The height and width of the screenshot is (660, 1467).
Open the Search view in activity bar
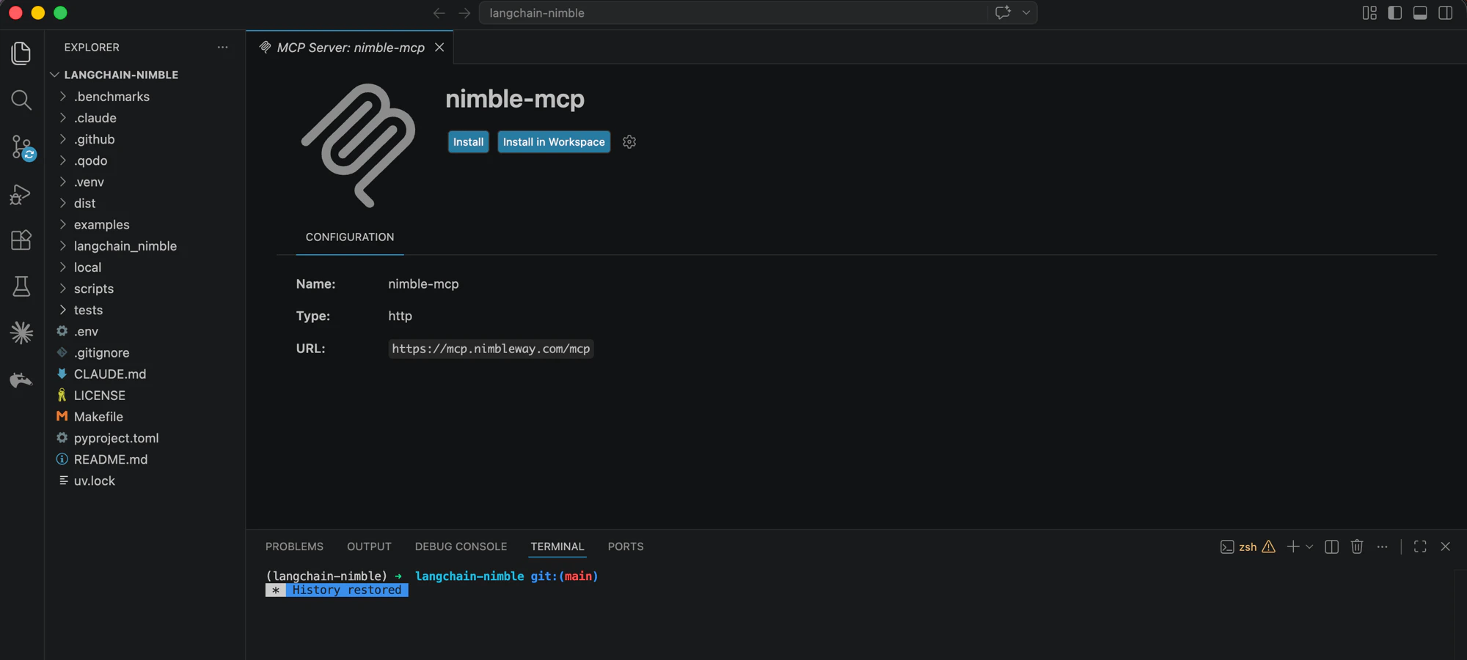point(21,100)
